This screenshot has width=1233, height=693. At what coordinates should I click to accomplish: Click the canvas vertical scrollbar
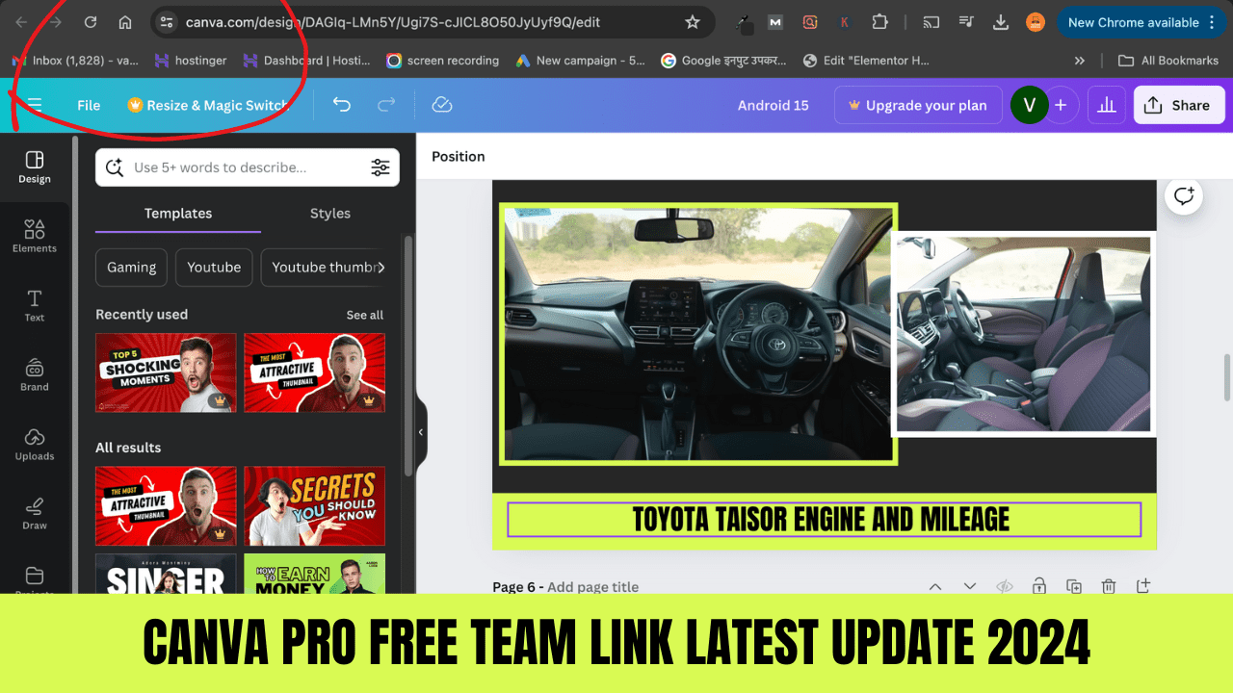pyautogui.click(x=1226, y=377)
